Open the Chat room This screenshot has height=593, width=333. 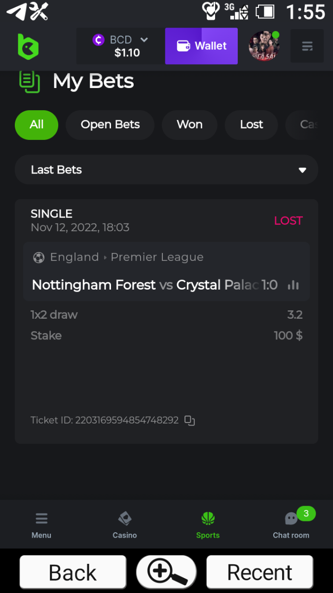291,525
